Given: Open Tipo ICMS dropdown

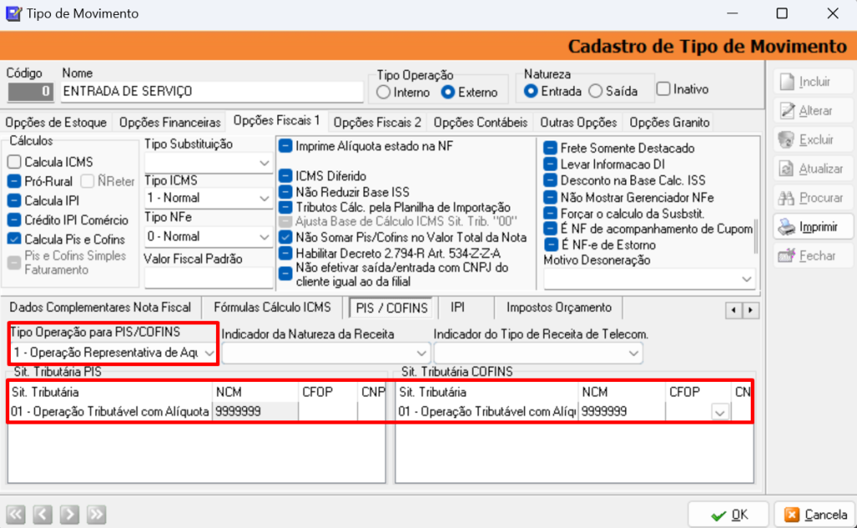Looking at the screenshot, I should tap(264, 199).
